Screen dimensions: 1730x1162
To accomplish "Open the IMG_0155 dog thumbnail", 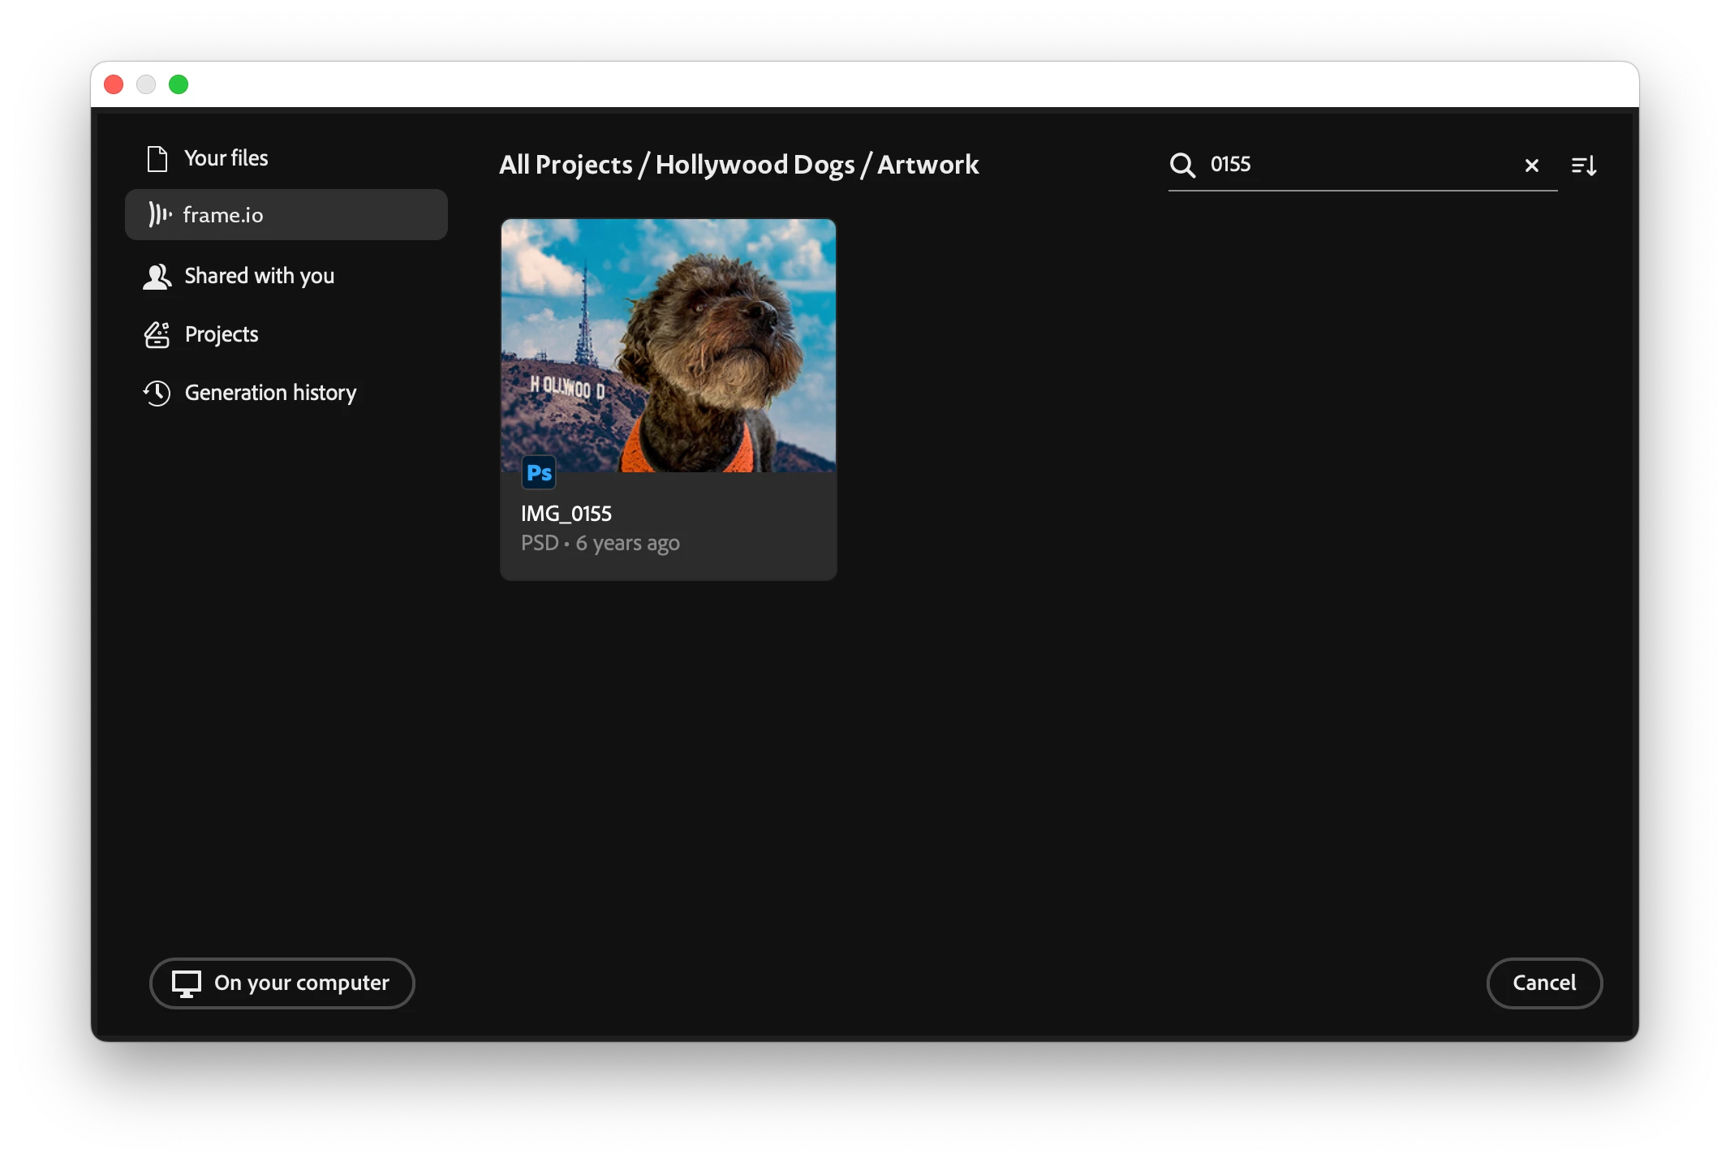I will [668, 346].
